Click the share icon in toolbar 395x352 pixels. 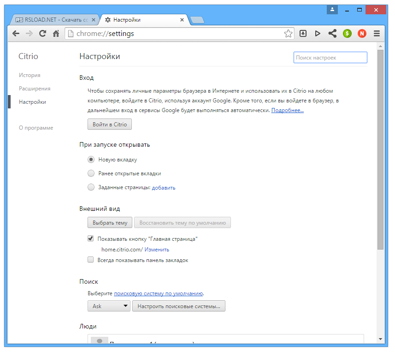(x=332, y=33)
